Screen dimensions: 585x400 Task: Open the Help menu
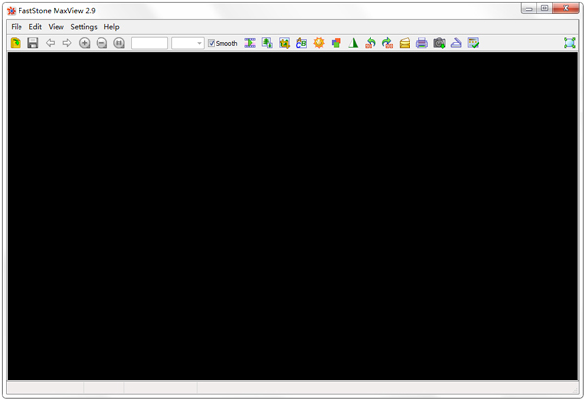click(x=111, y=27)
